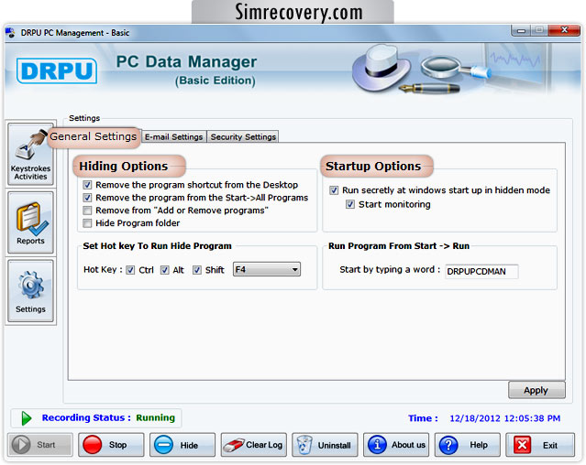This screenshot has width=586, height=465.
Task: Uncheck Alt hot key modifier
Action: click(165, 270)
